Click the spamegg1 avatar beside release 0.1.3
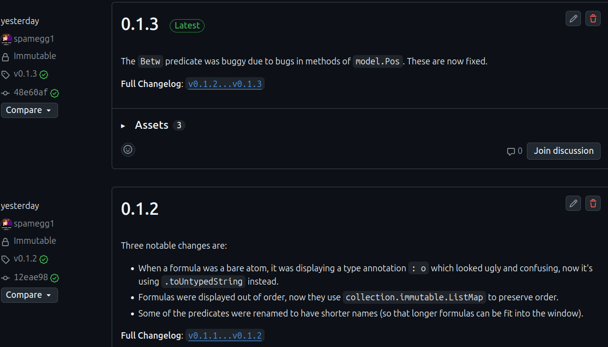This screenshot has width=608, height=347. tap(6, 39)
